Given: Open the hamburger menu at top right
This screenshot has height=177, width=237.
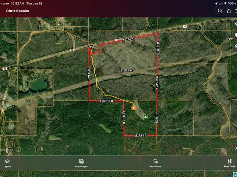Looking at the screenshot, I should [236, 11].
